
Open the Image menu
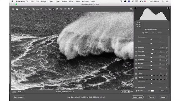pyautogui.click(x=44, y=1)
